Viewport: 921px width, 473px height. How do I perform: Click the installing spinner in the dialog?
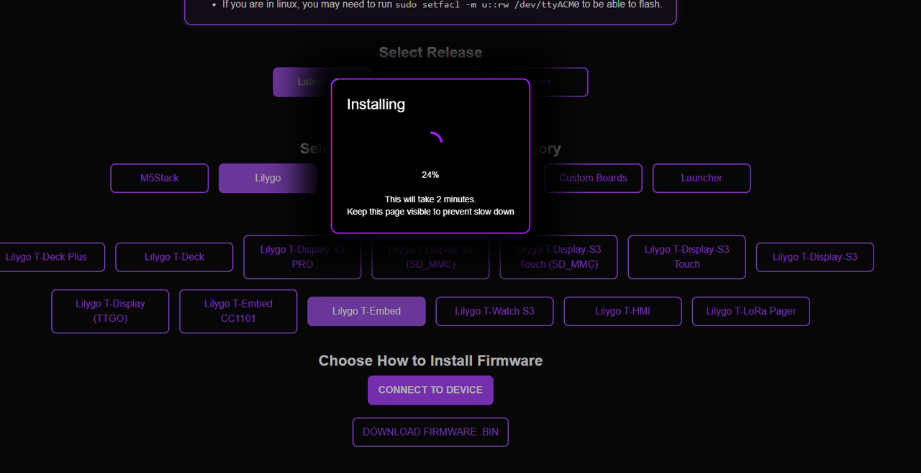[x=430, y=143]
